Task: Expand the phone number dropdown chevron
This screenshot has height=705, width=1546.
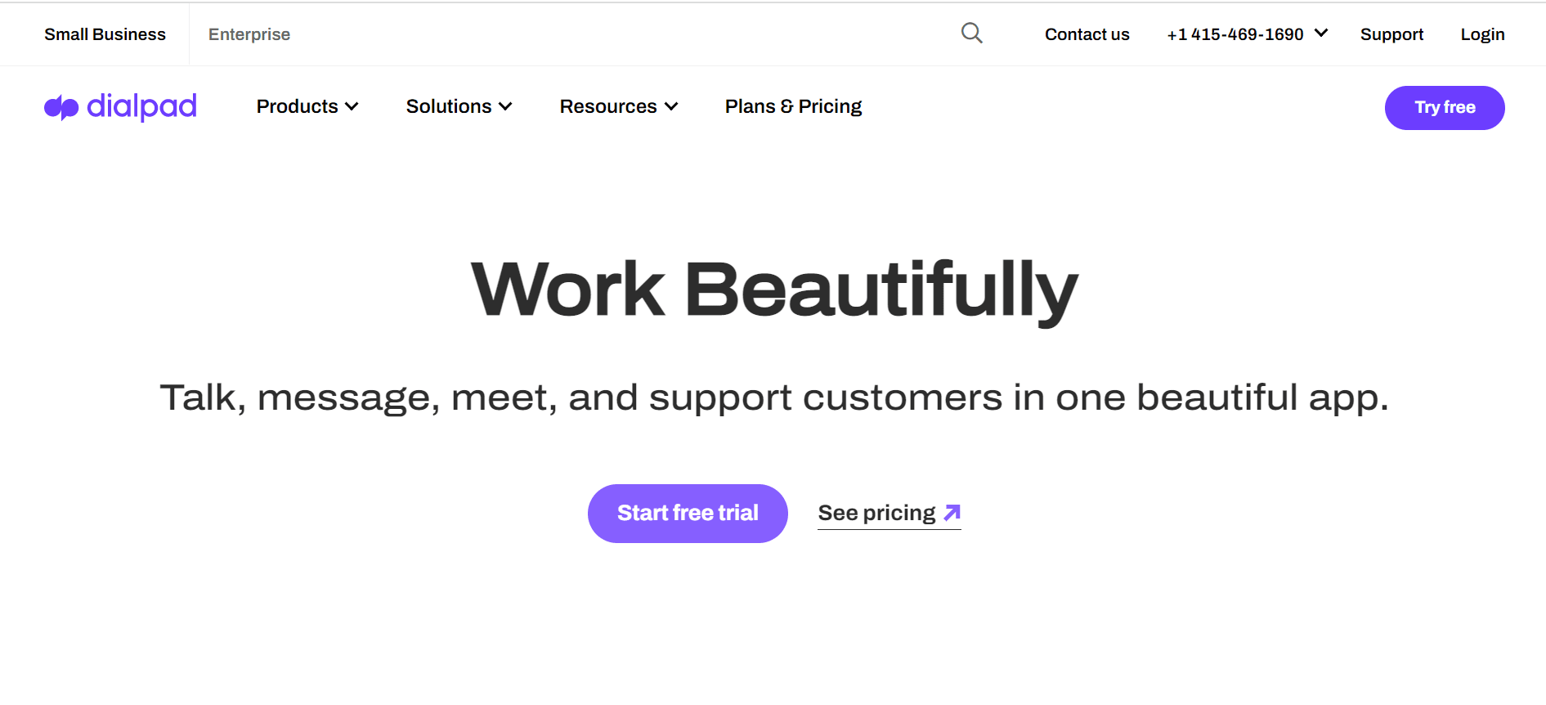Action: click(x=1320, y=34)
